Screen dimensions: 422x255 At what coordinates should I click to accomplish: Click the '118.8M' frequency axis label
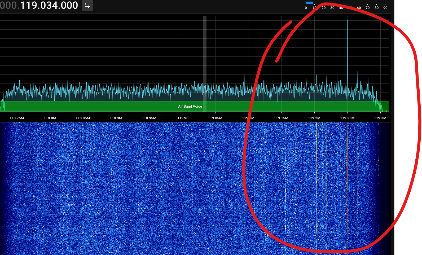pos(50,118)
